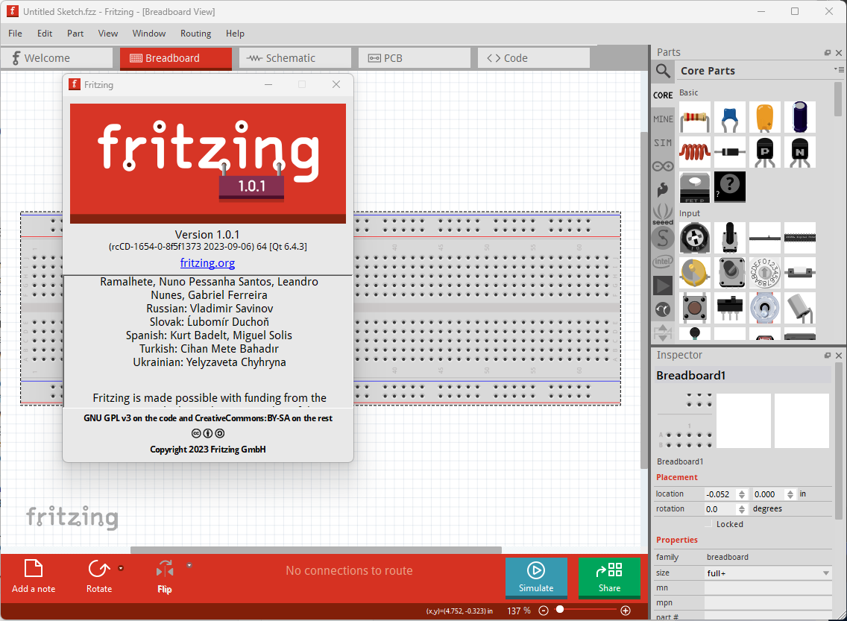Select the brown pushbutton part
Screen dimensions: 847x621
pyautogui.click(x=695, y=308)
